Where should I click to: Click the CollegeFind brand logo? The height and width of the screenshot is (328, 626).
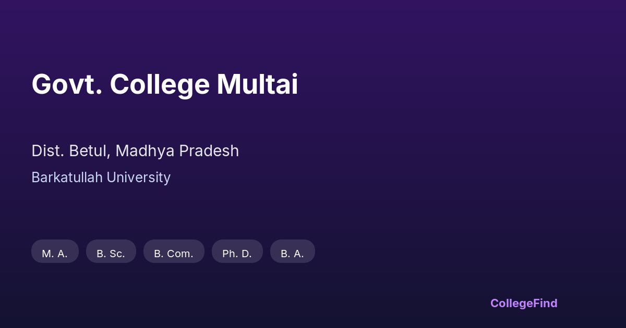point(524,303)
